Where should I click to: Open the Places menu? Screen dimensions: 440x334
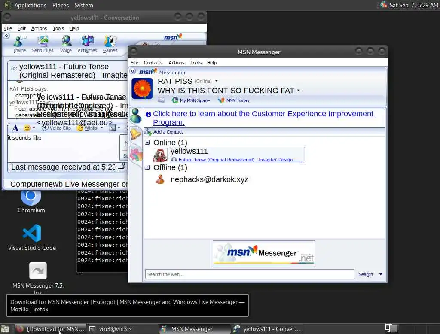click(60, 5)
